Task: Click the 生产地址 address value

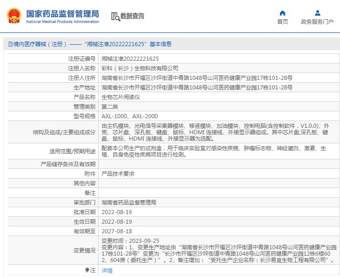Action: click(x=197, y=87)
